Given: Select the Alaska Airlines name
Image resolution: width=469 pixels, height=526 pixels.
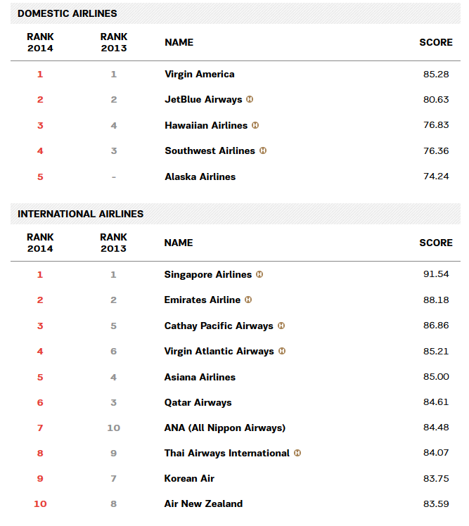Looking at the screenshot, I should 200,177.
